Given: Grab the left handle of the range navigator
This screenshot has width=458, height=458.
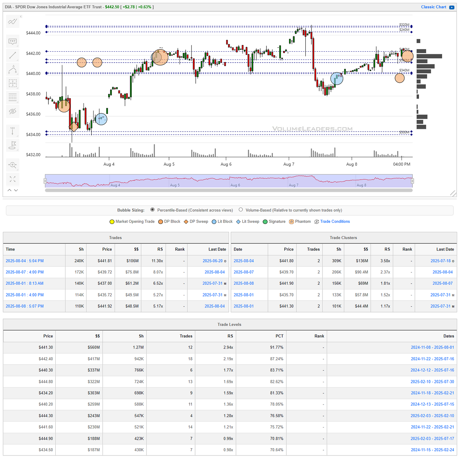Looking at the screenshot, I should pyautogui.click(x=45, y=181).
